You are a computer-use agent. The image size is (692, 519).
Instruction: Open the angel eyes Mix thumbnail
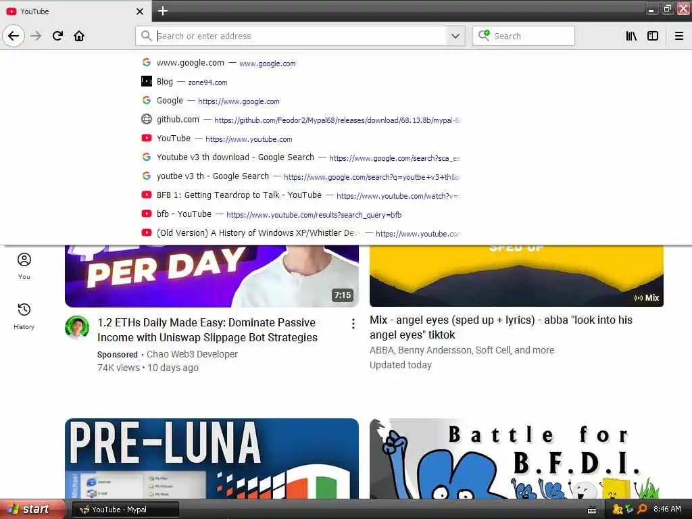(x=516, y=276)
